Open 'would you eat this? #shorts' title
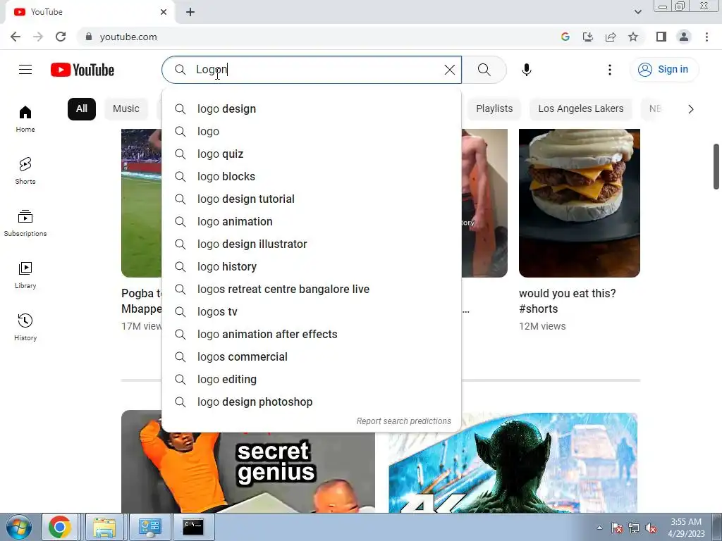Viewport: 722px width, 541px height. pyautogui.click(x=567, y=301)
